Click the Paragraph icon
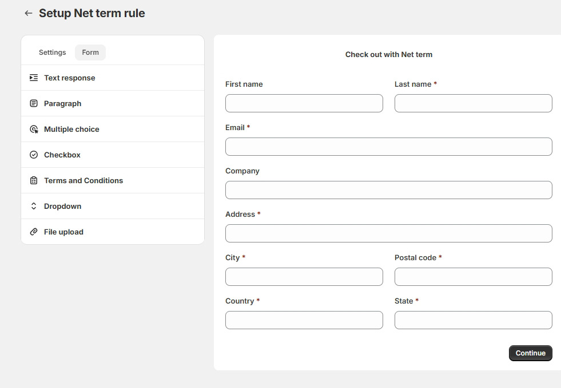The image size is (561, 388). (34, 103)
